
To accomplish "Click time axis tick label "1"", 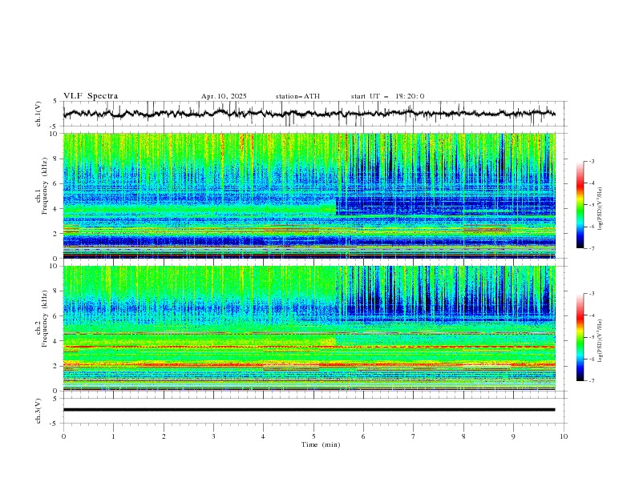I will (x=113, y=436).
